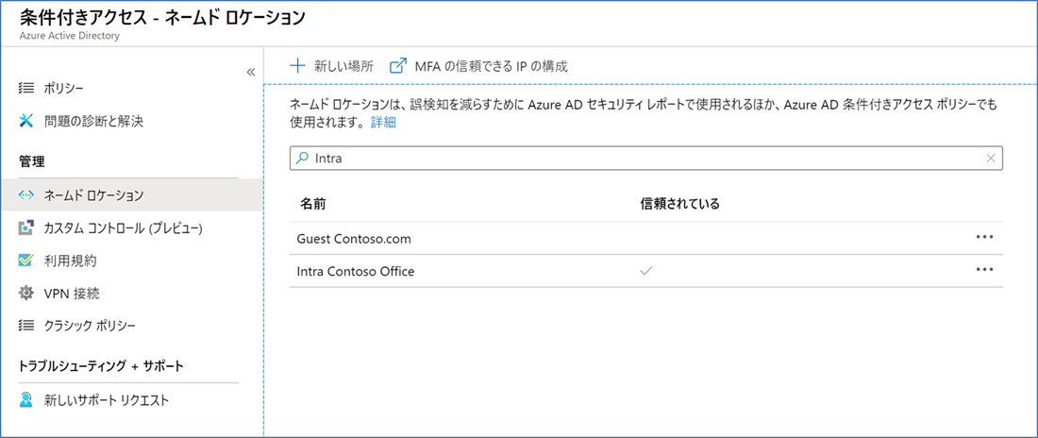Viewport: 1038px width, 438px height.
Task: Click the trusted checkmark for Intra Contoso Office
Action: coord(646,271)
